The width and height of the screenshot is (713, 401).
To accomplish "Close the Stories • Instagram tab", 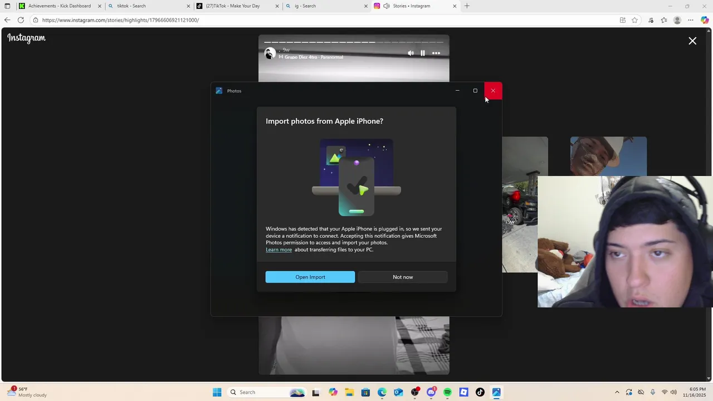I will 455,6.
